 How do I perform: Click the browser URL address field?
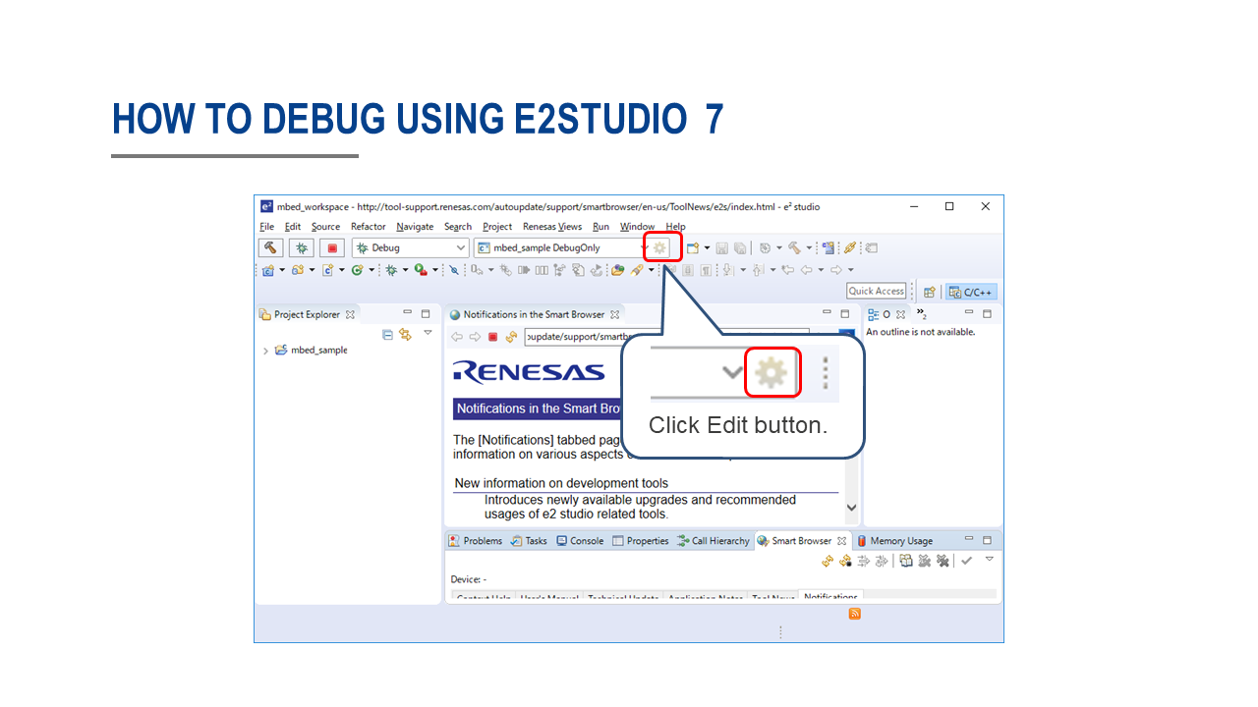(x=666, y=337)
